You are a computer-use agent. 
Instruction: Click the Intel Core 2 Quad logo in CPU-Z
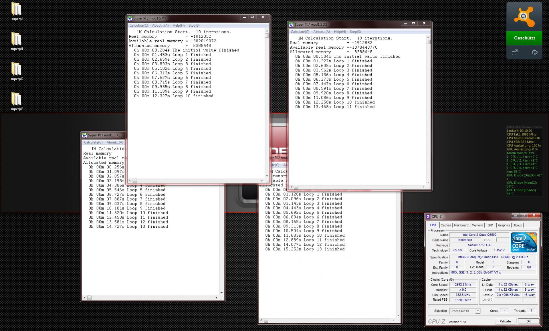[524, 242]
